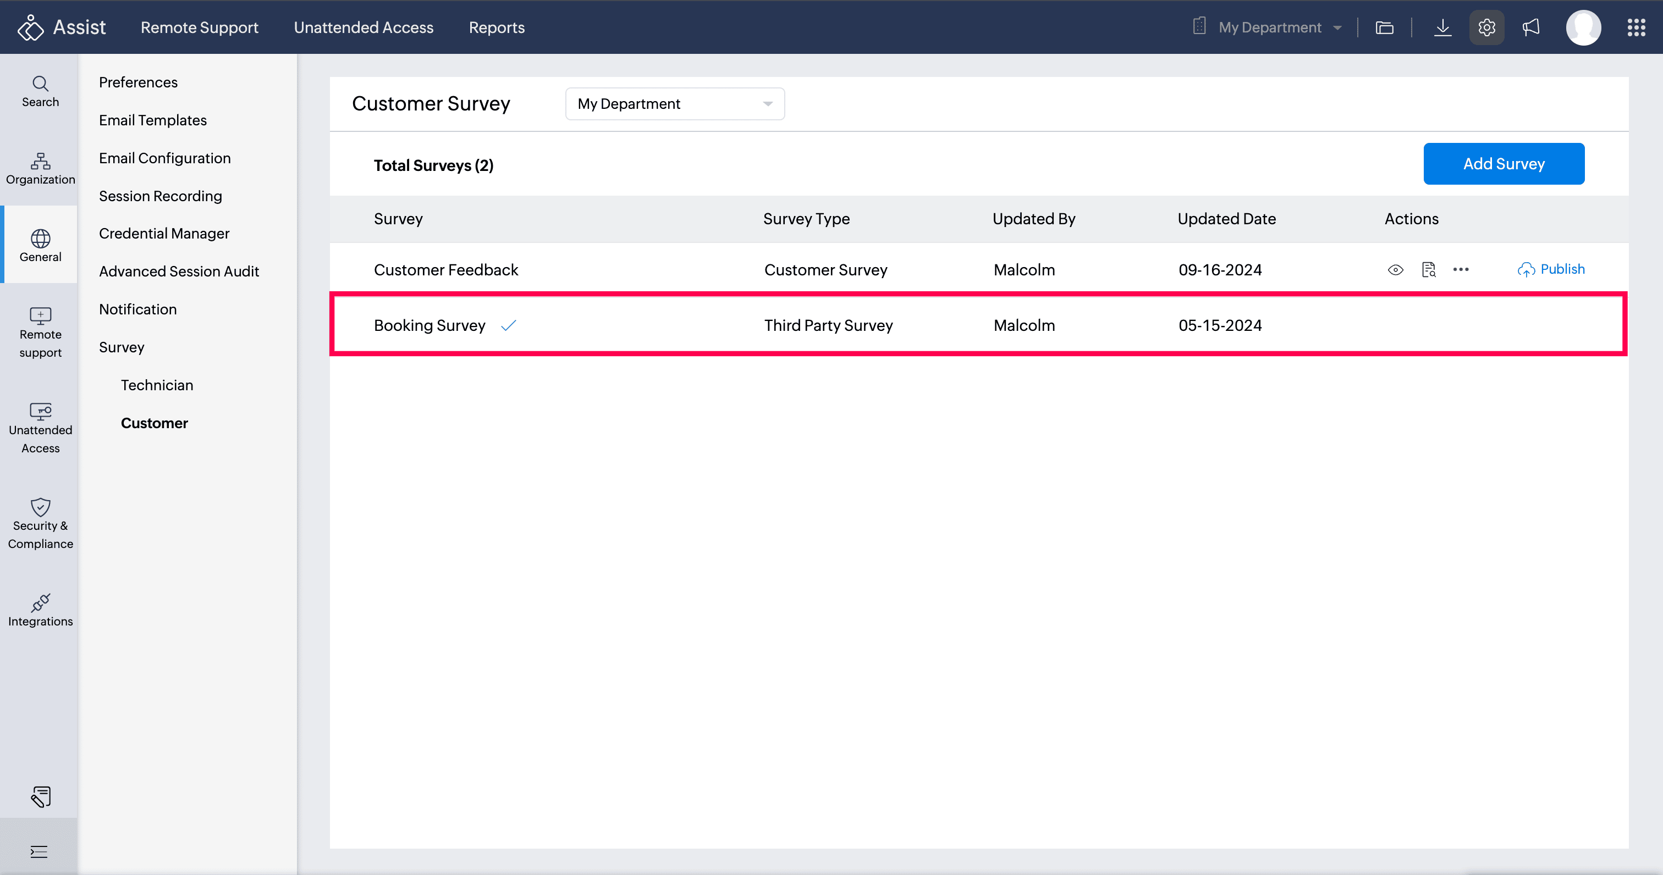The height and width of the screenshot is (875, 1663).
Task: Publish the Customer Feedback survey
Action: tap(1551, 269)
